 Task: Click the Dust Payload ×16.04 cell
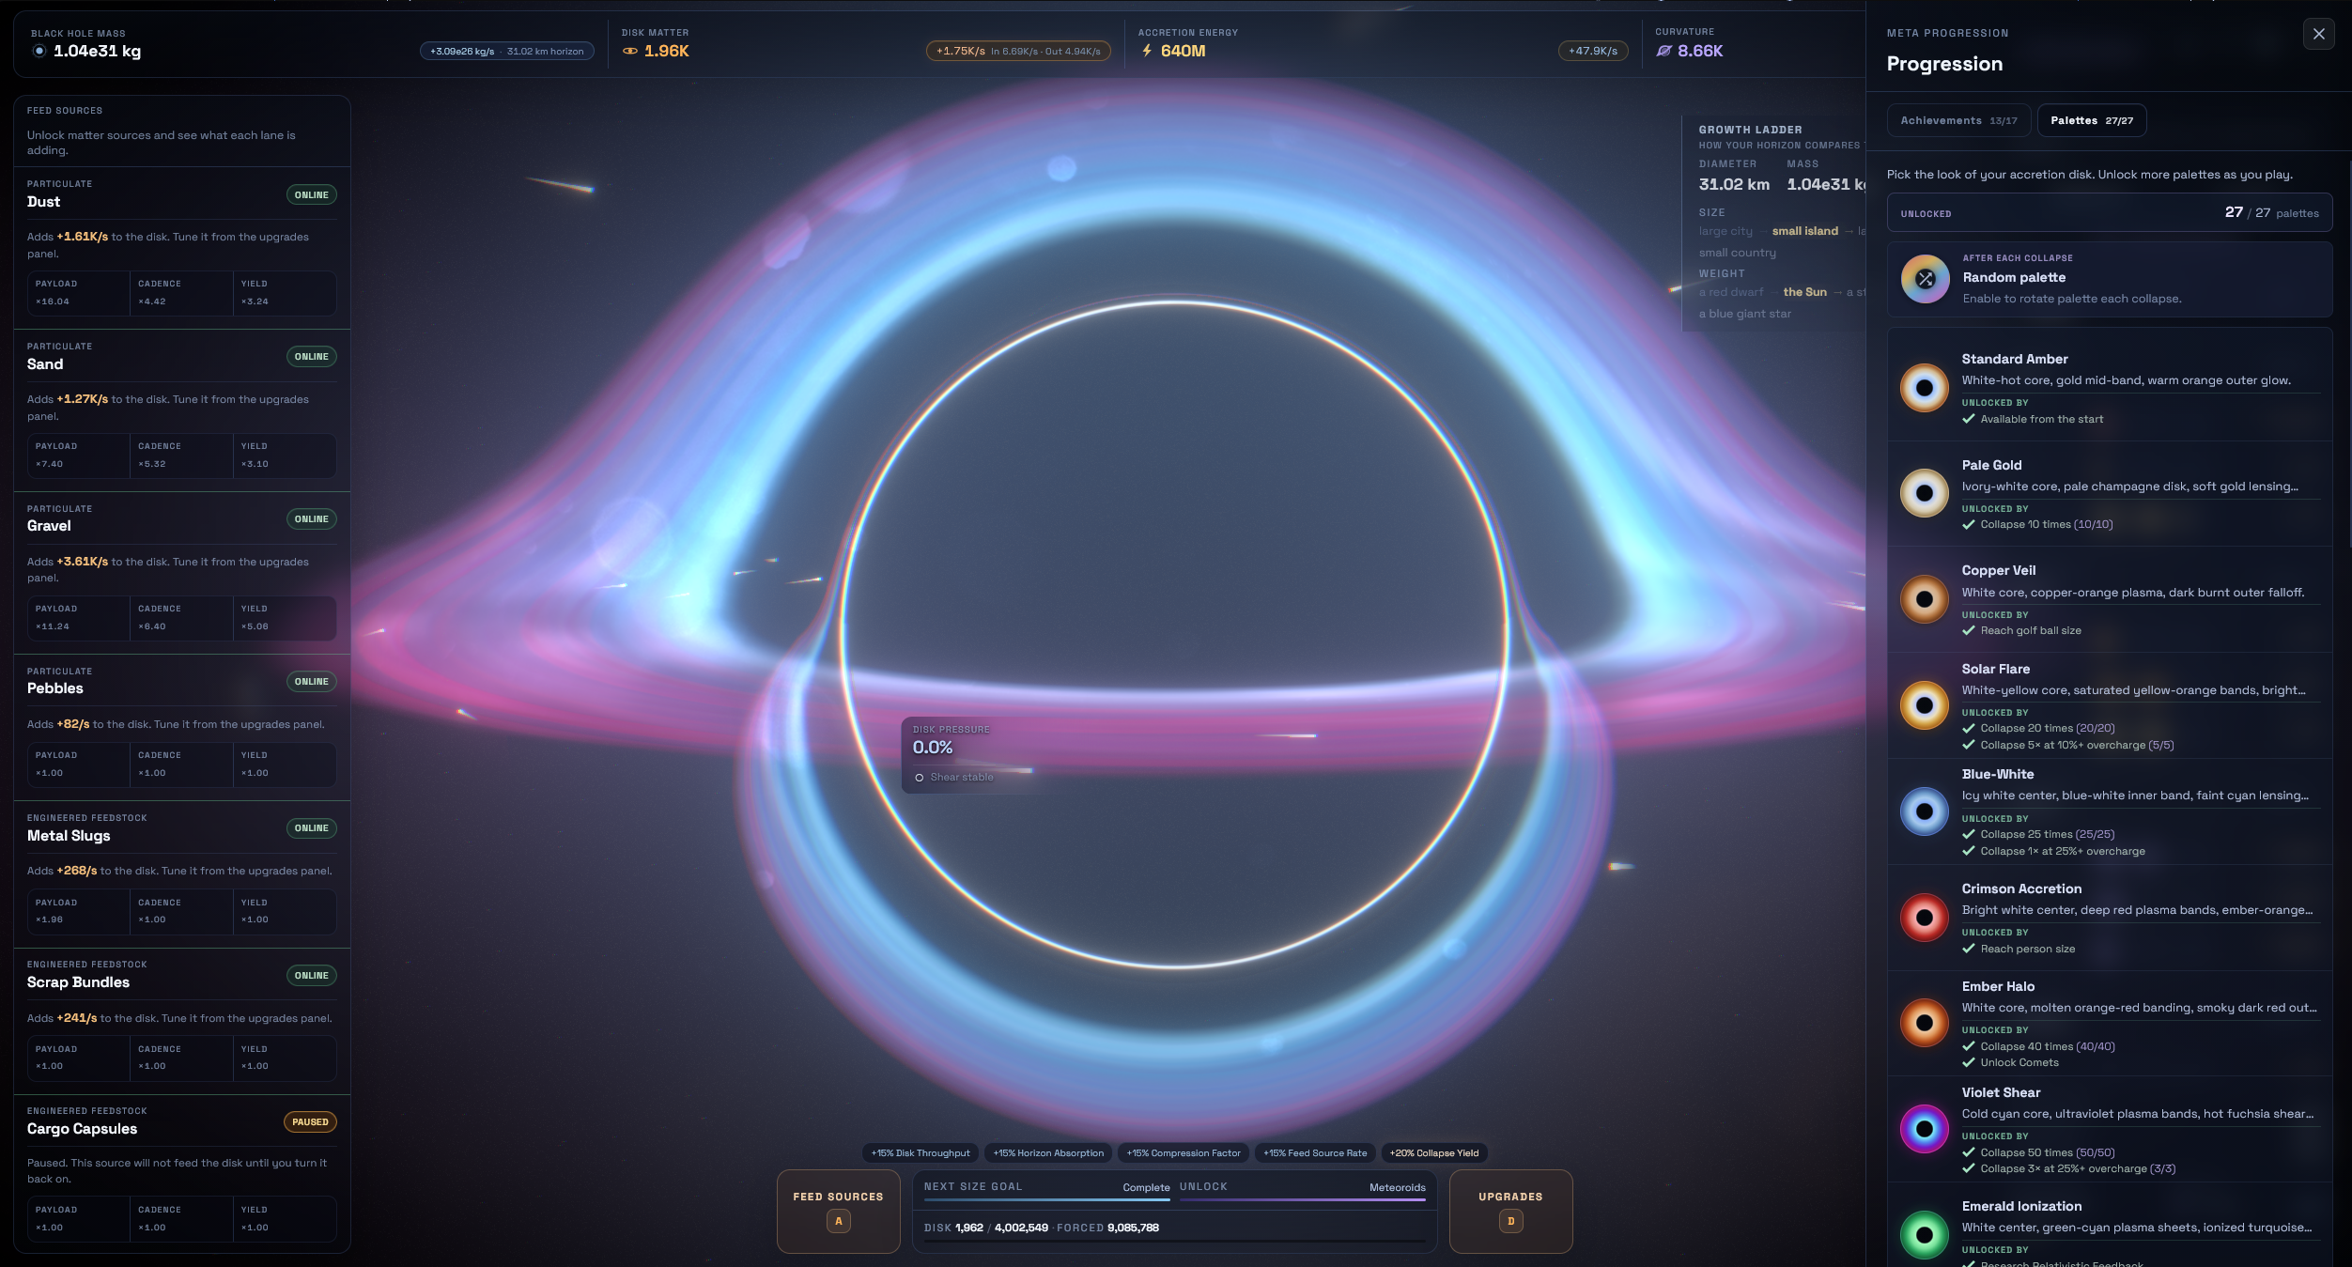coord(79,293)
